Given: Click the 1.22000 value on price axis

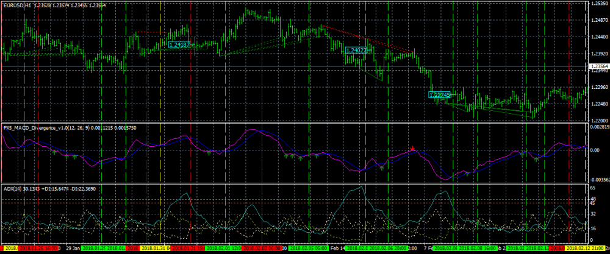Looking at the screenshot, I should tap(599, 120).
